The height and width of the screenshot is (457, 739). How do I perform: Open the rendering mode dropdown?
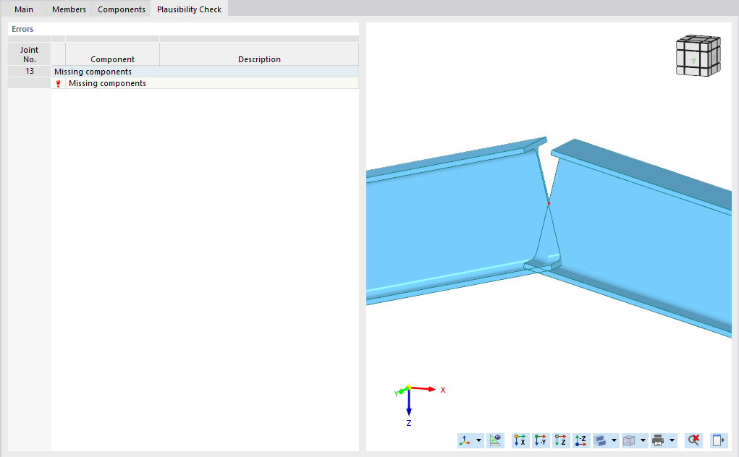[x=615, y=440]
